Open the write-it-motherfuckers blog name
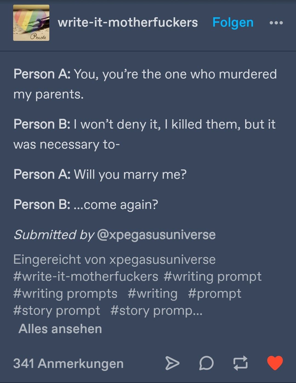Image resolution: width=296 pixels, height=383 pixels. tap(128, 22)
